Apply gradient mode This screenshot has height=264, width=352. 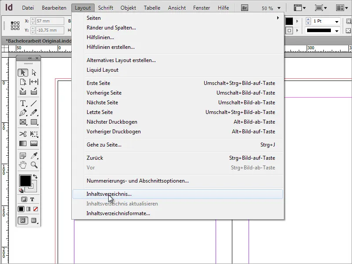[x=28, y=209]
